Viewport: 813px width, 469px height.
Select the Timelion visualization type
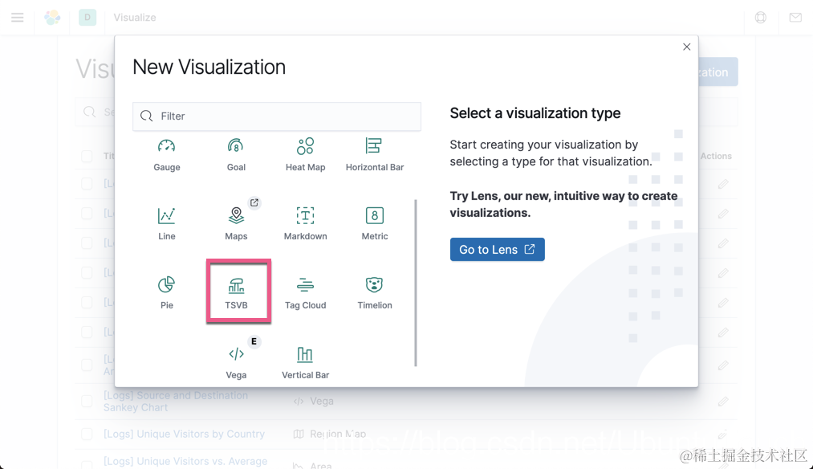tap(374, 292)
